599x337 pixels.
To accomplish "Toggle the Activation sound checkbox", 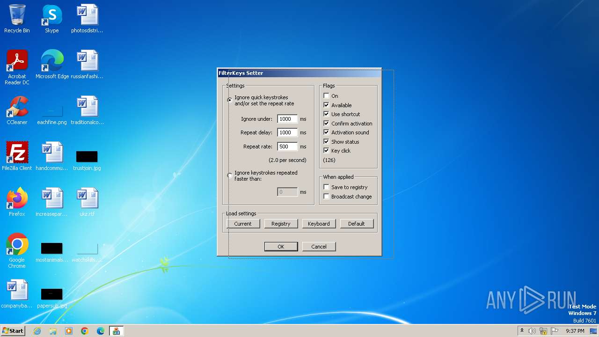I will point(327,132).
